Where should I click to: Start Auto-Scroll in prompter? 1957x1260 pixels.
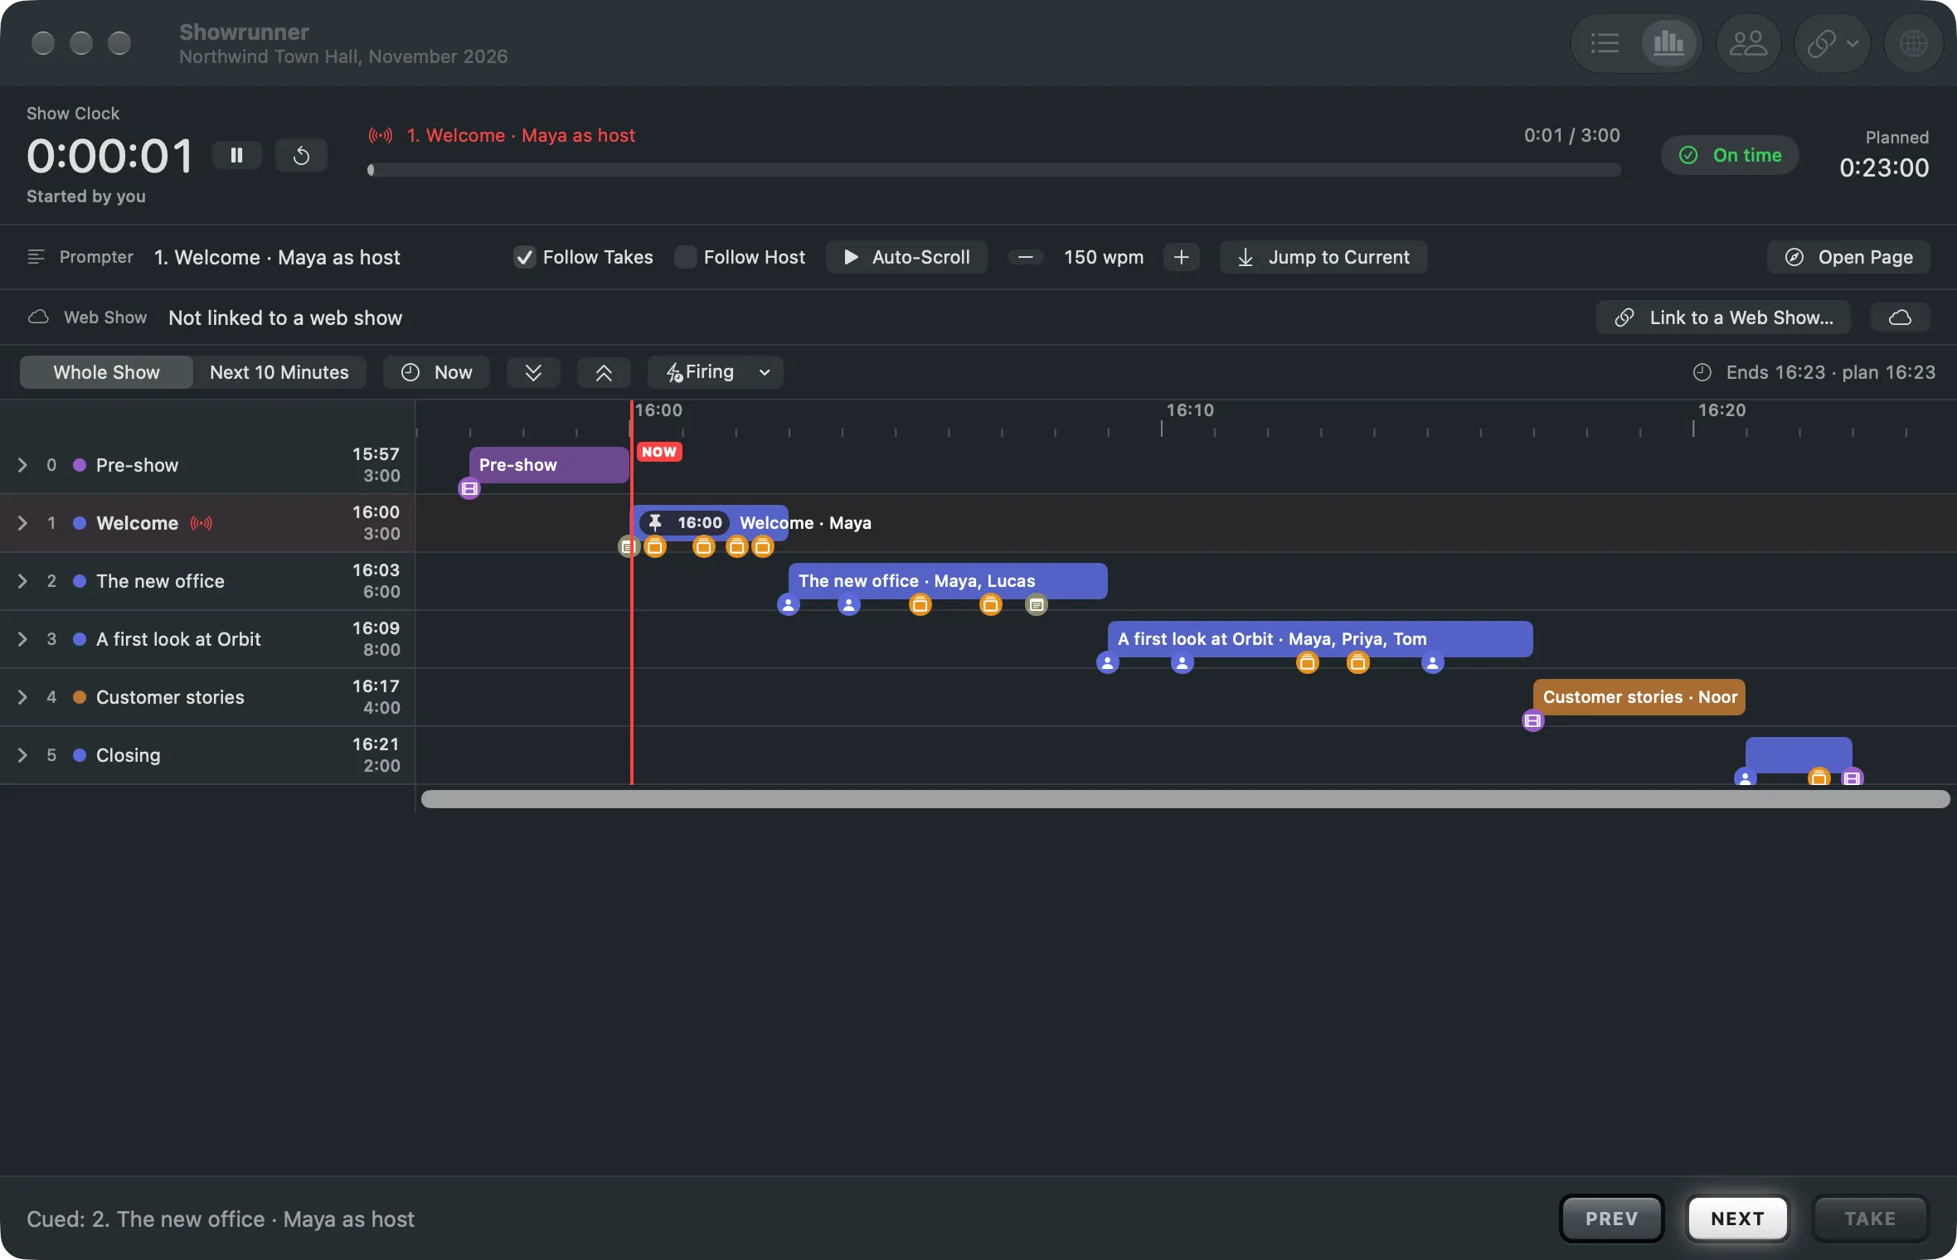point(906,257)
